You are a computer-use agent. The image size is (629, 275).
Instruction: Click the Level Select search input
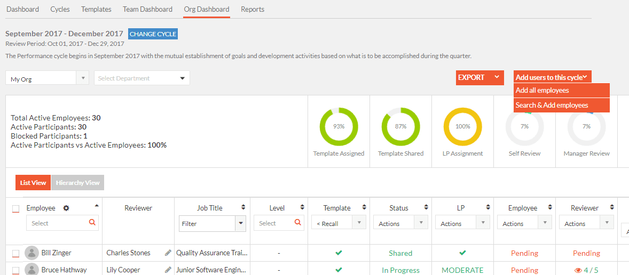[x=279, y=223]
